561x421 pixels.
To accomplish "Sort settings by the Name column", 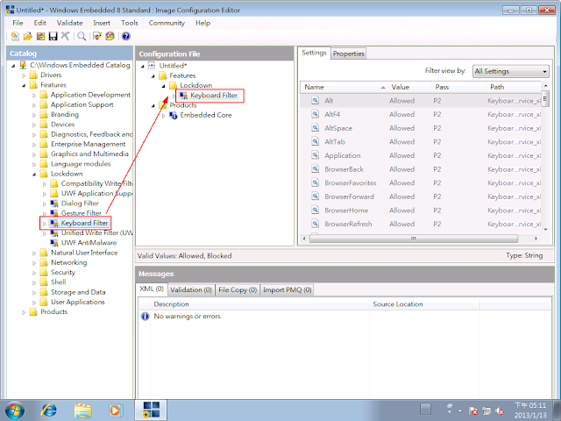I will click(344, 87).
